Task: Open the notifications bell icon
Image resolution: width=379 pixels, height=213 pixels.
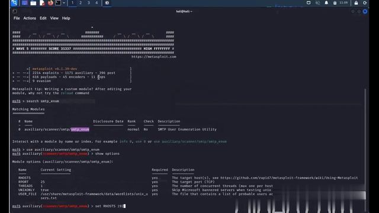Action: tap(326, 3)
